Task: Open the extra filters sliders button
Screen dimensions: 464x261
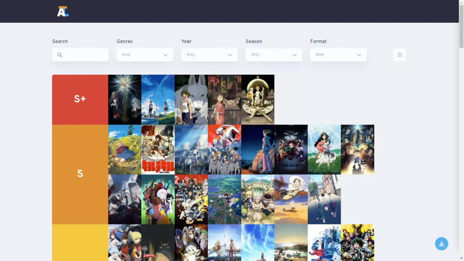Action: [400, 55]
